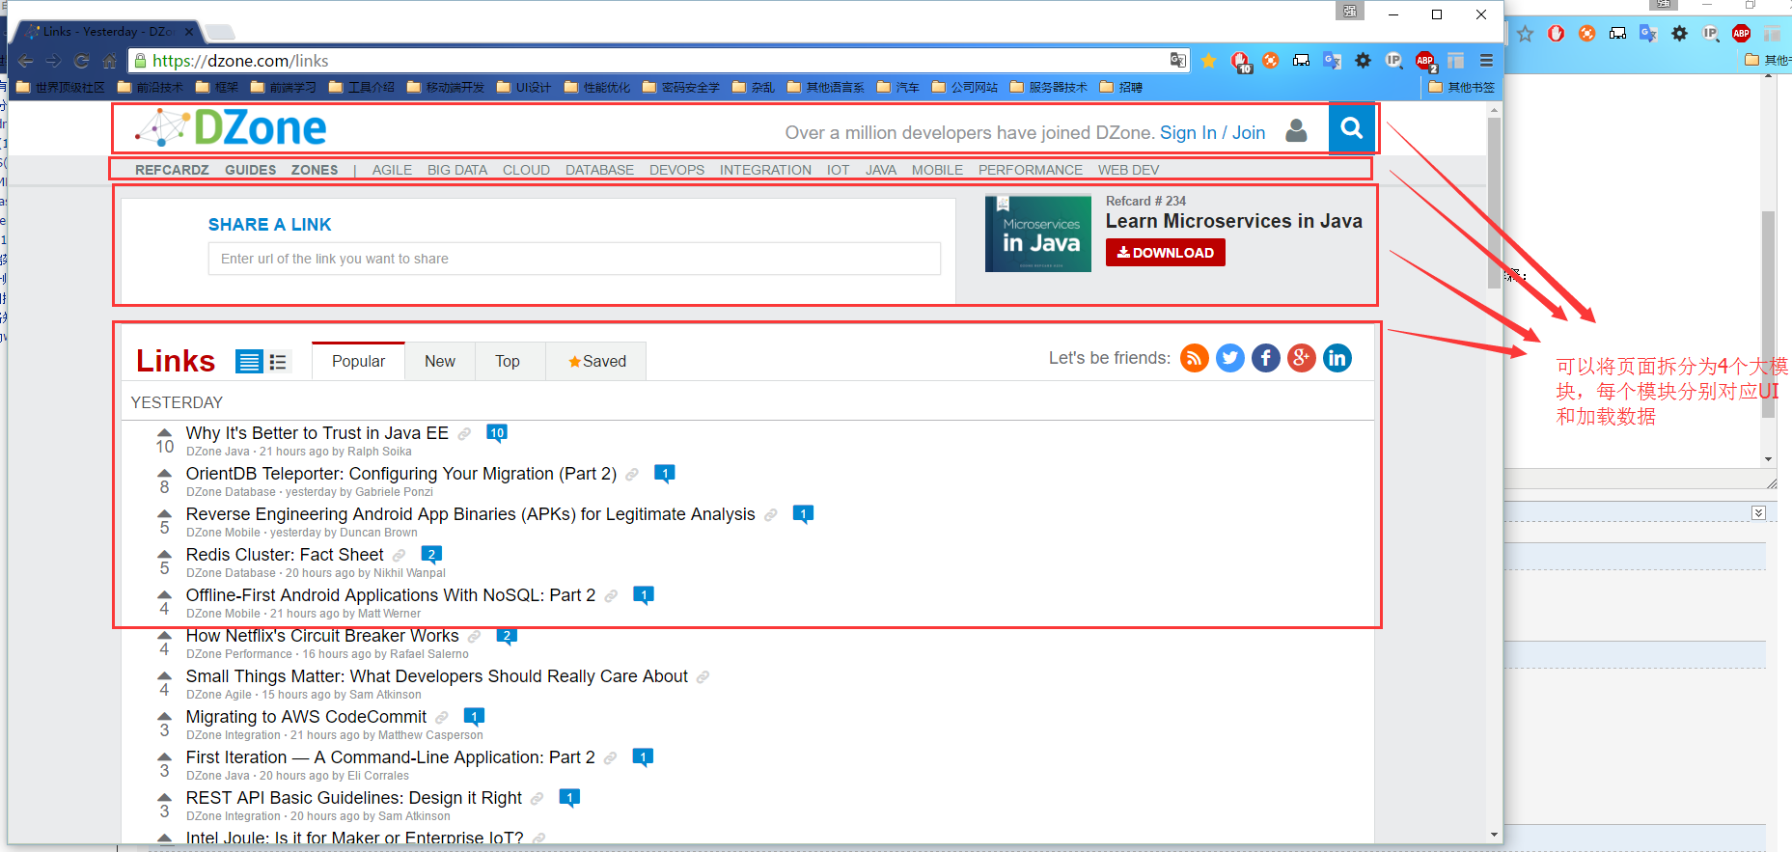This screenshot has width=1792, height=852.
Task: Go to the CLOUD zone
Action: 526,170
